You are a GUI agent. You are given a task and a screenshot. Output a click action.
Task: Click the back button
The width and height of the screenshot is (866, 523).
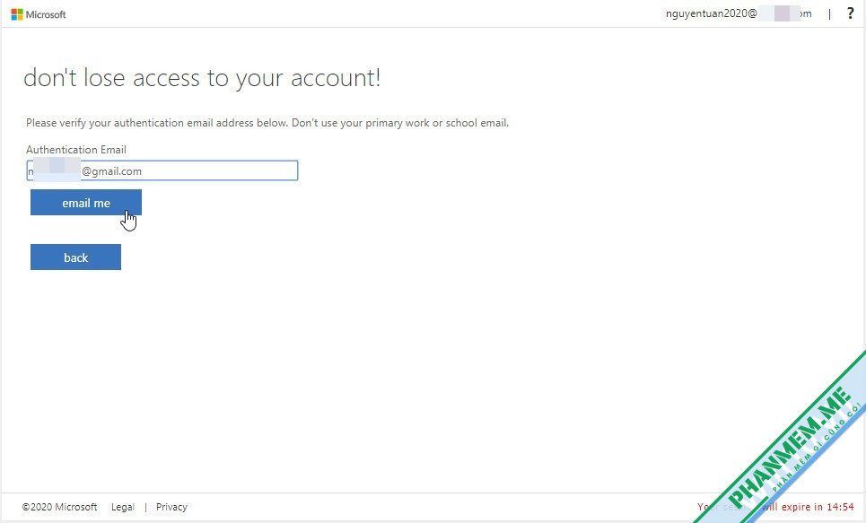pos(75,257)
